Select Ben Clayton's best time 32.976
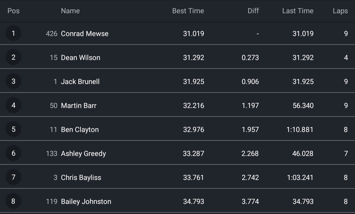 tap(194, 130)
